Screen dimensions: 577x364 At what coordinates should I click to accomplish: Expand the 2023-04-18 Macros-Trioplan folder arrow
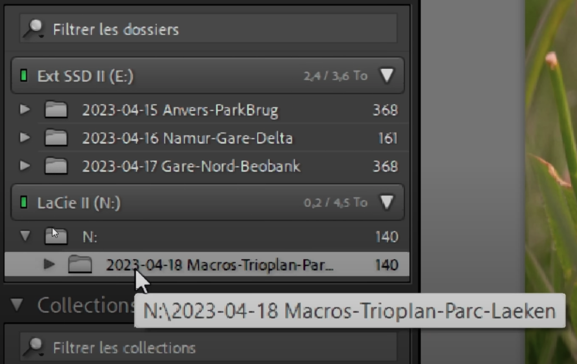click(x=49, y=264)
